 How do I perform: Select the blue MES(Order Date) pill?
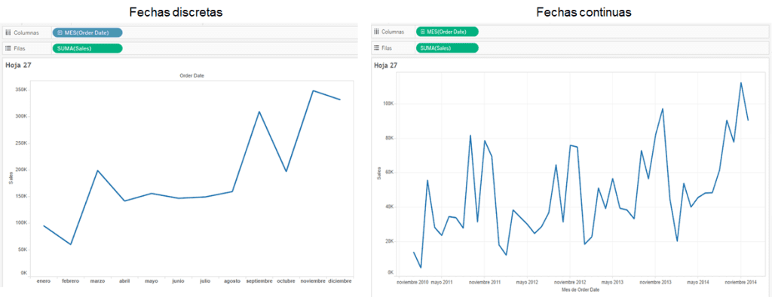coord(87,32)
